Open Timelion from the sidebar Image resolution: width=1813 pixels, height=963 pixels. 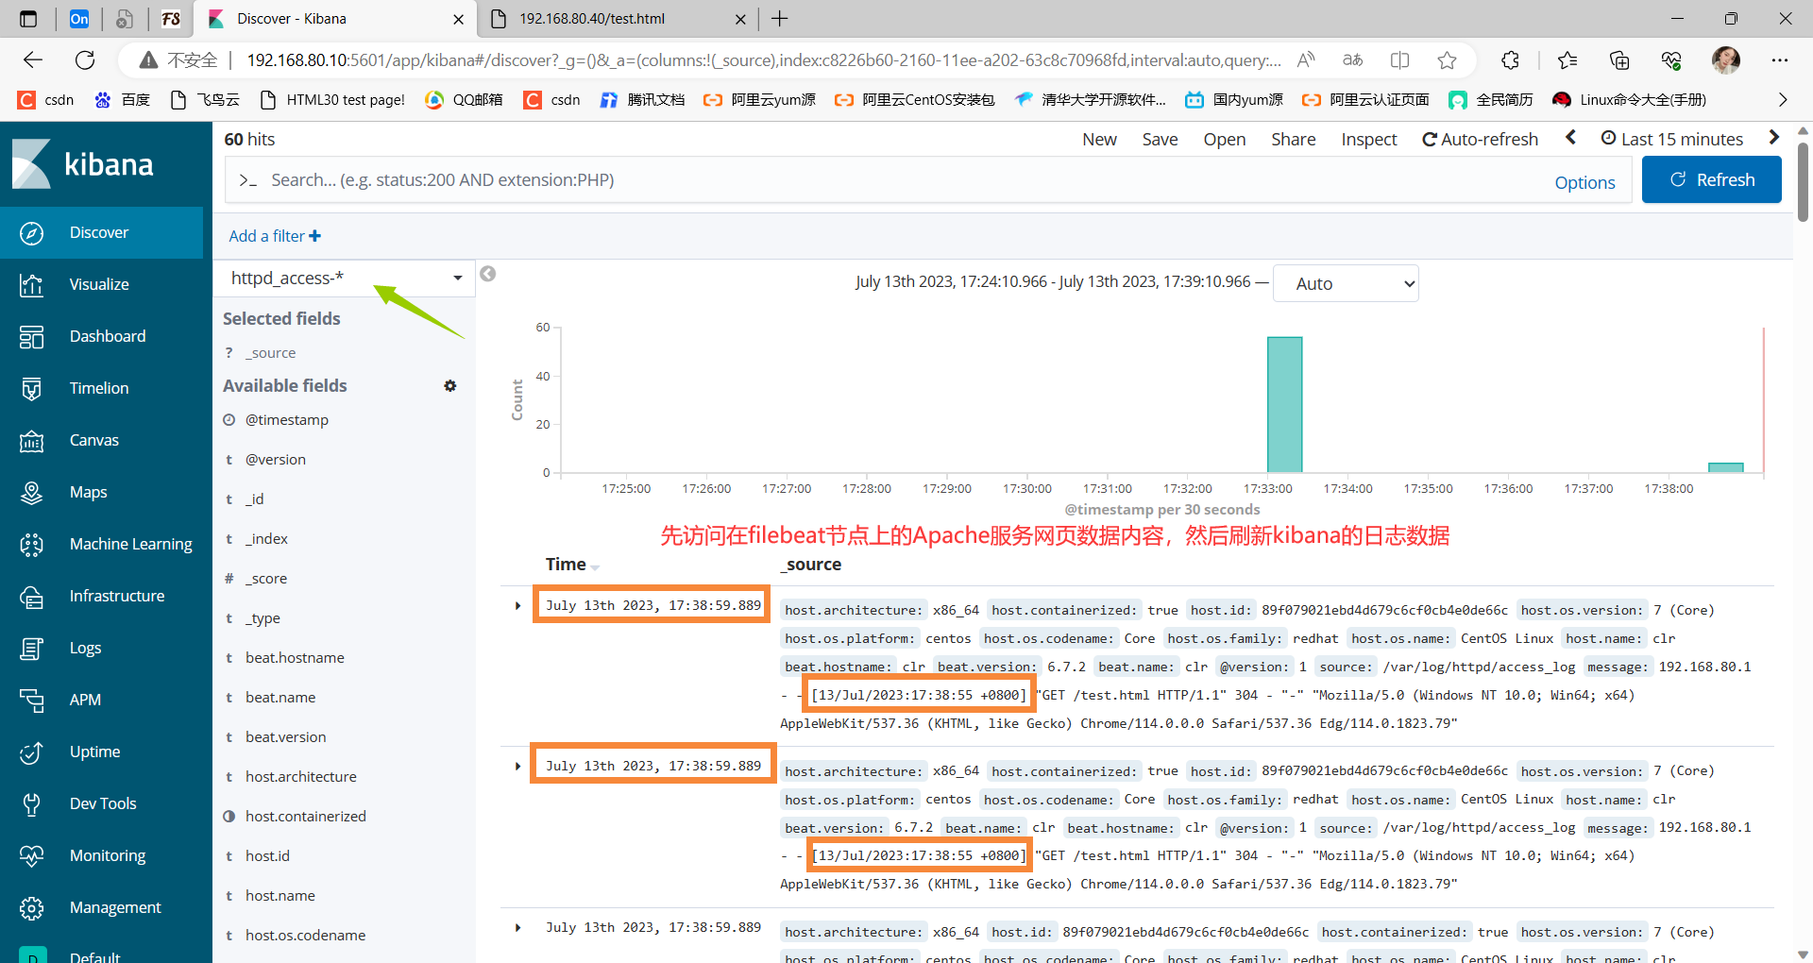[101, 388]
